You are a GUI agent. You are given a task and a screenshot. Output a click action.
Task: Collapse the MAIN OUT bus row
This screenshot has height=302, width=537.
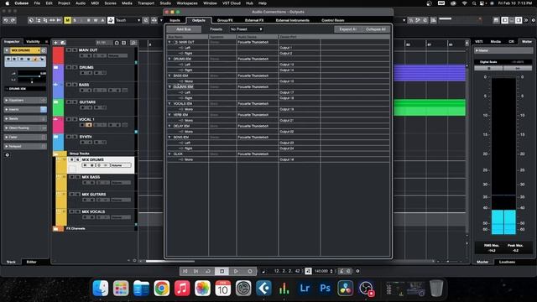click(169, 42)
